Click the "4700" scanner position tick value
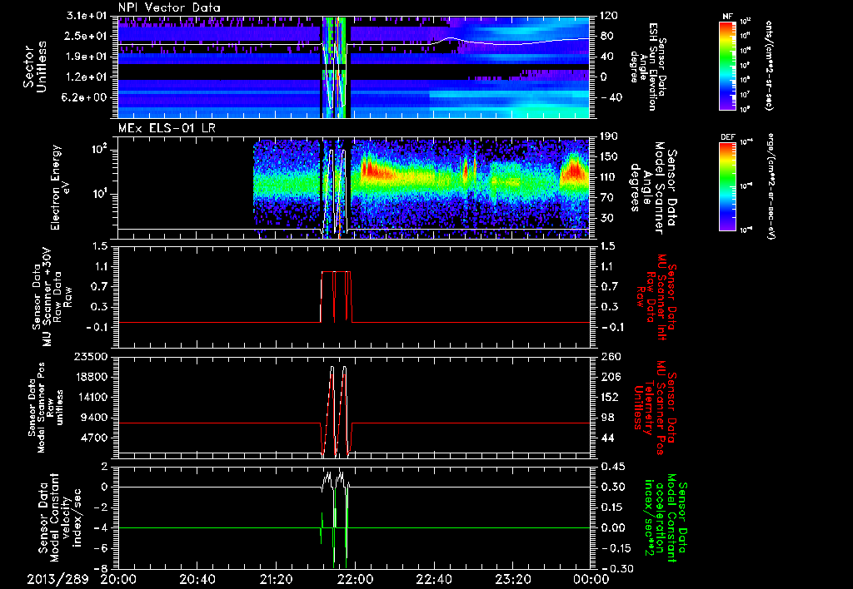 click(95, 438)
